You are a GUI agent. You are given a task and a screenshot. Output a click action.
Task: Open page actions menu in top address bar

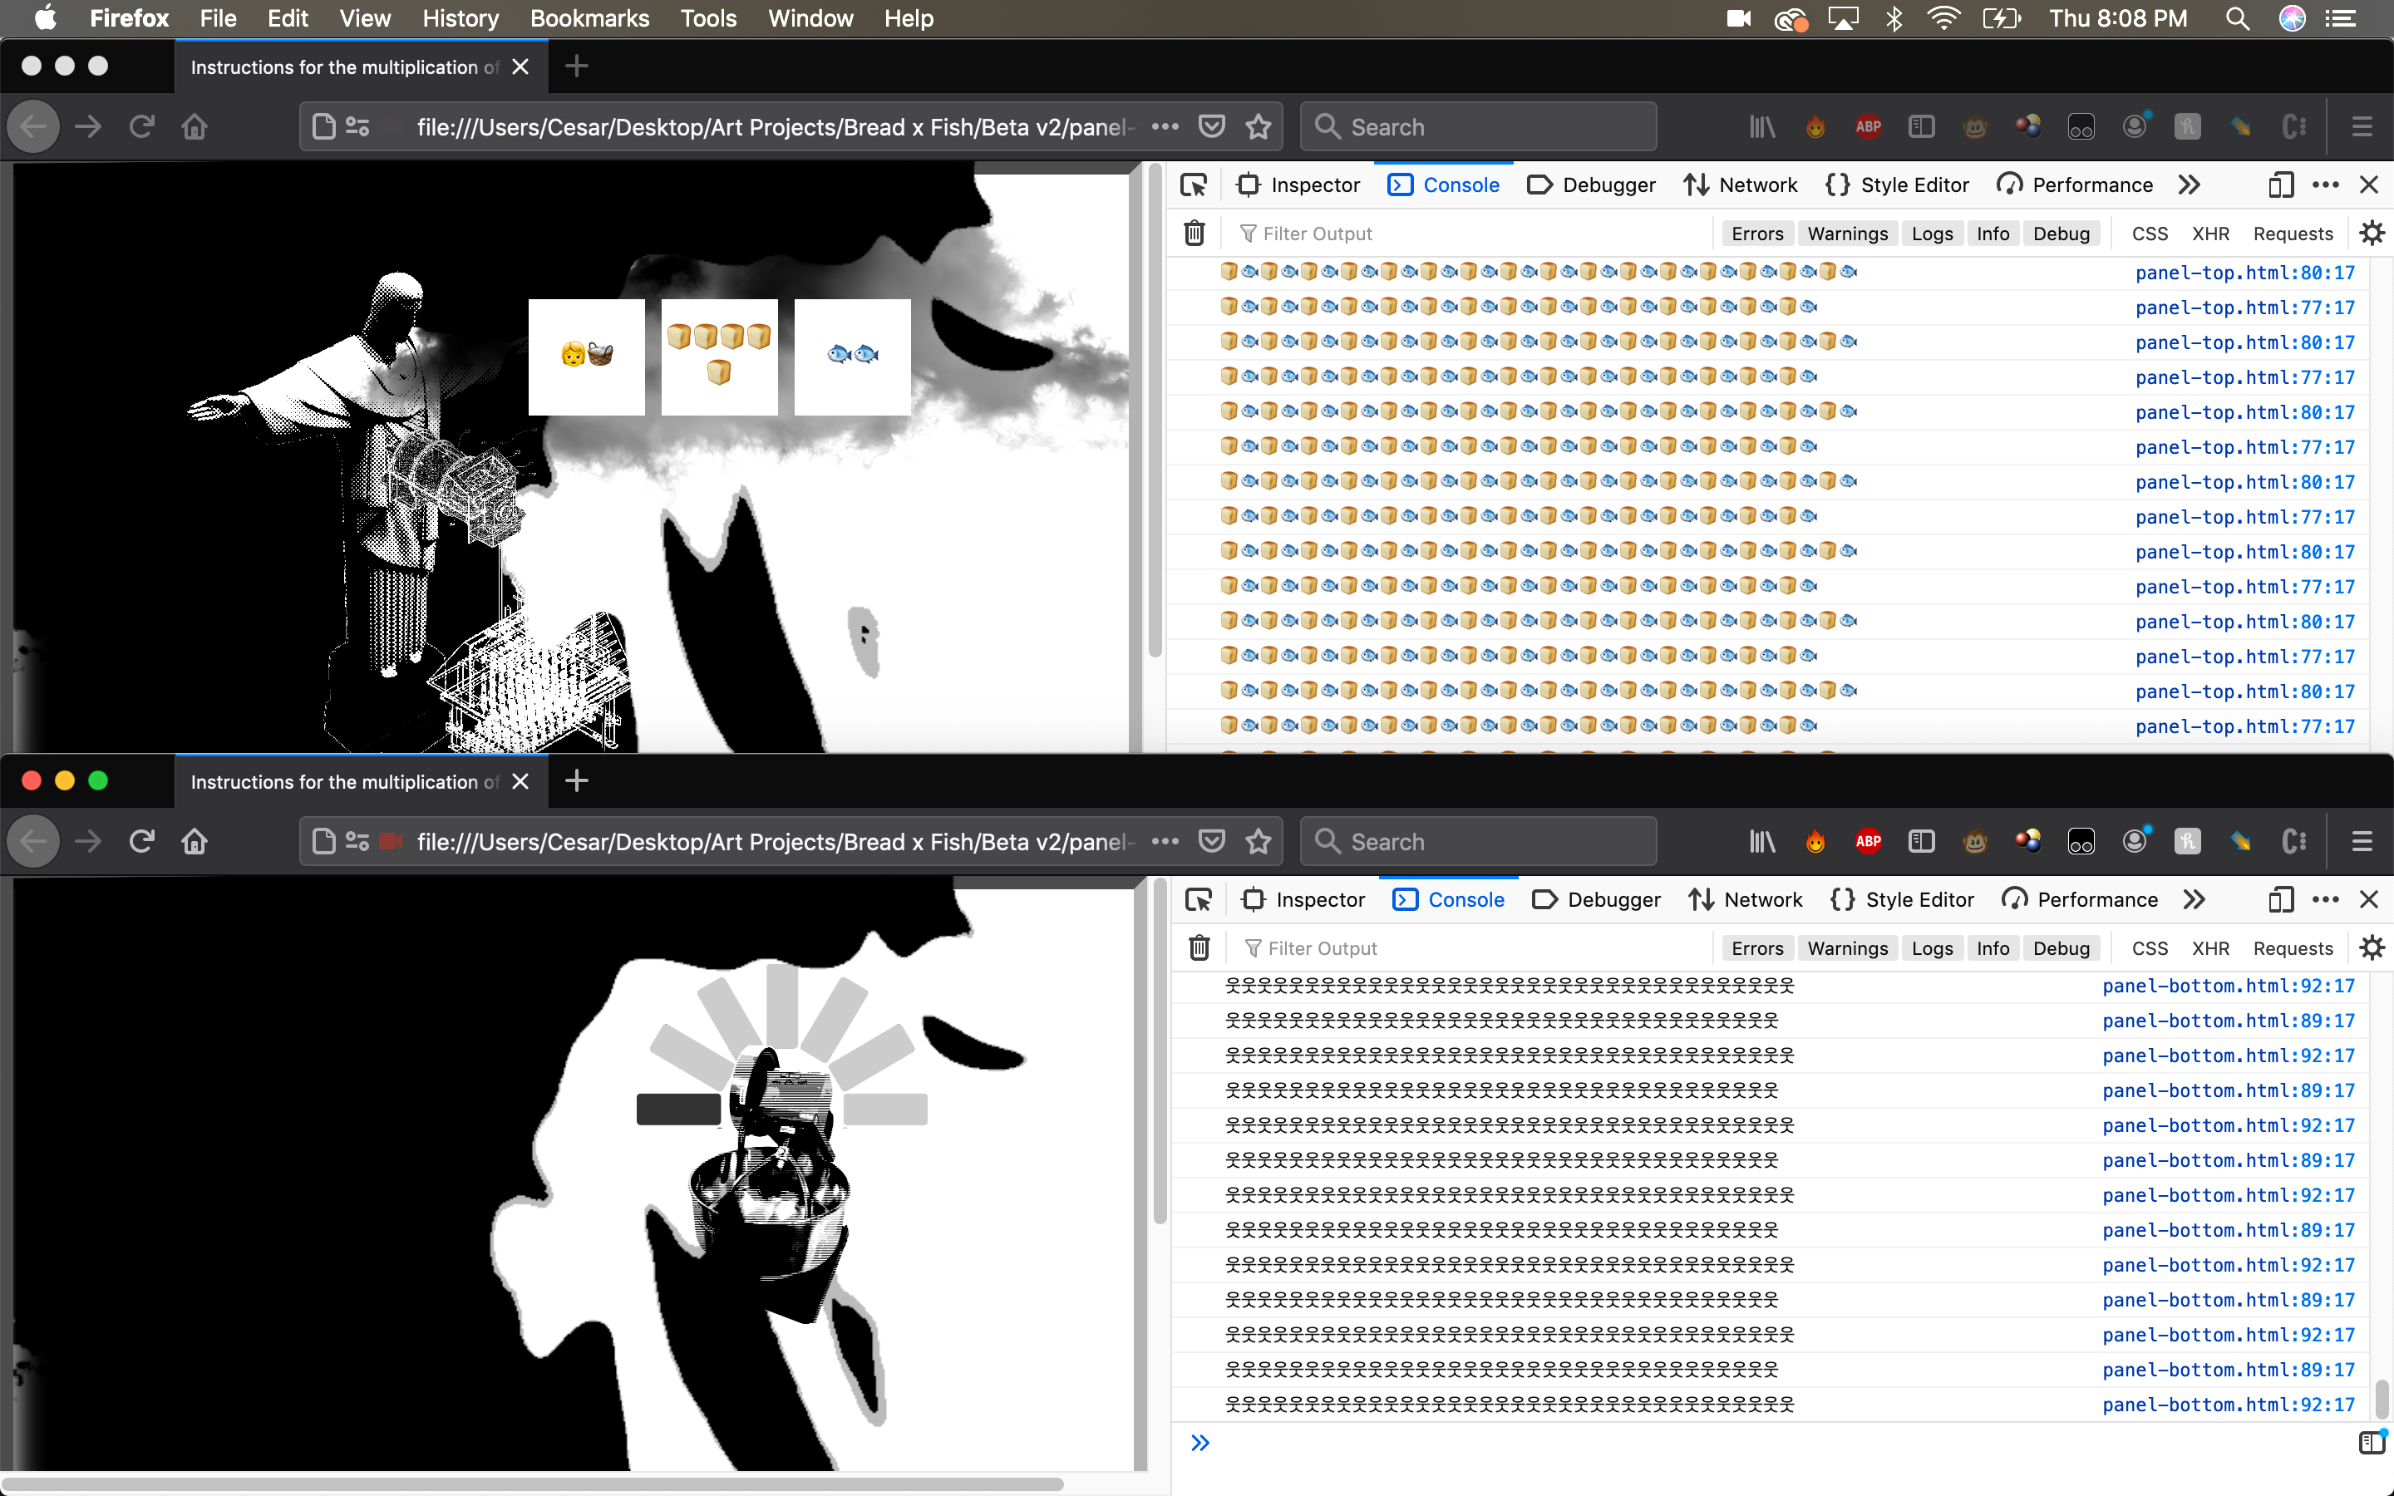coord(1165,126)
